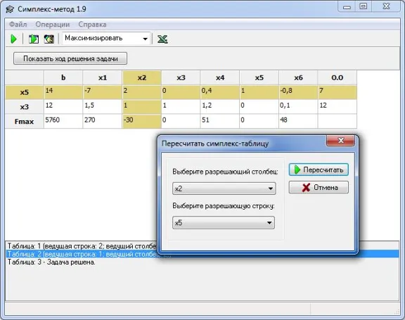Viewport: 405px width, 320px height.
Task: Click the green Run solve arrow icon
Action: click(x=13, y=39)
